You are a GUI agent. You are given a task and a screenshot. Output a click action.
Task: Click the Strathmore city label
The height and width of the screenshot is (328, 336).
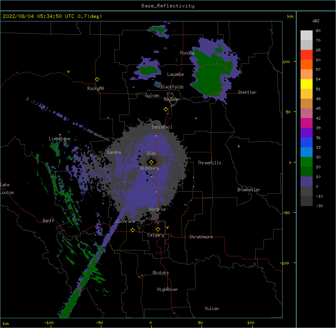point(201,237)
